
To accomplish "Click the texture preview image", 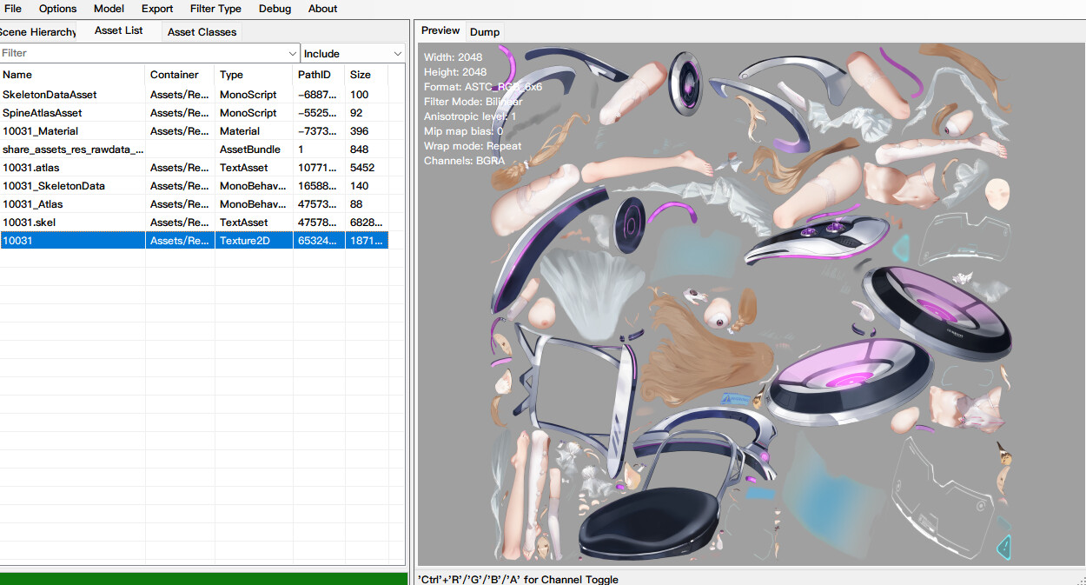I will pyautogui.click(x=751, y=304).
